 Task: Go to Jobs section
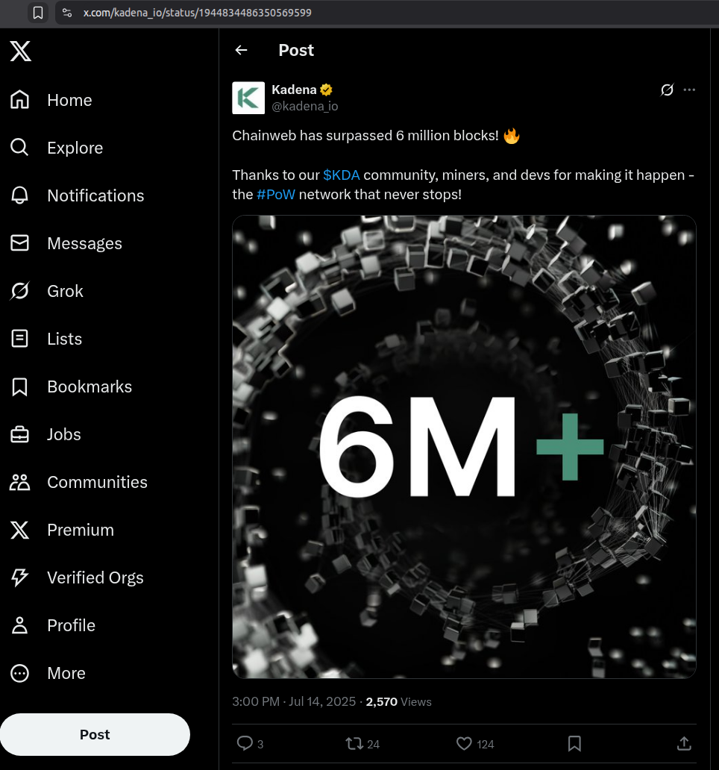pos(45,434)
